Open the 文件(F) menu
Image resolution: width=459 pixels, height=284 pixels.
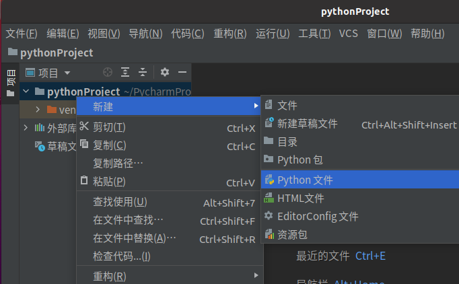click(x=22, y=34)
